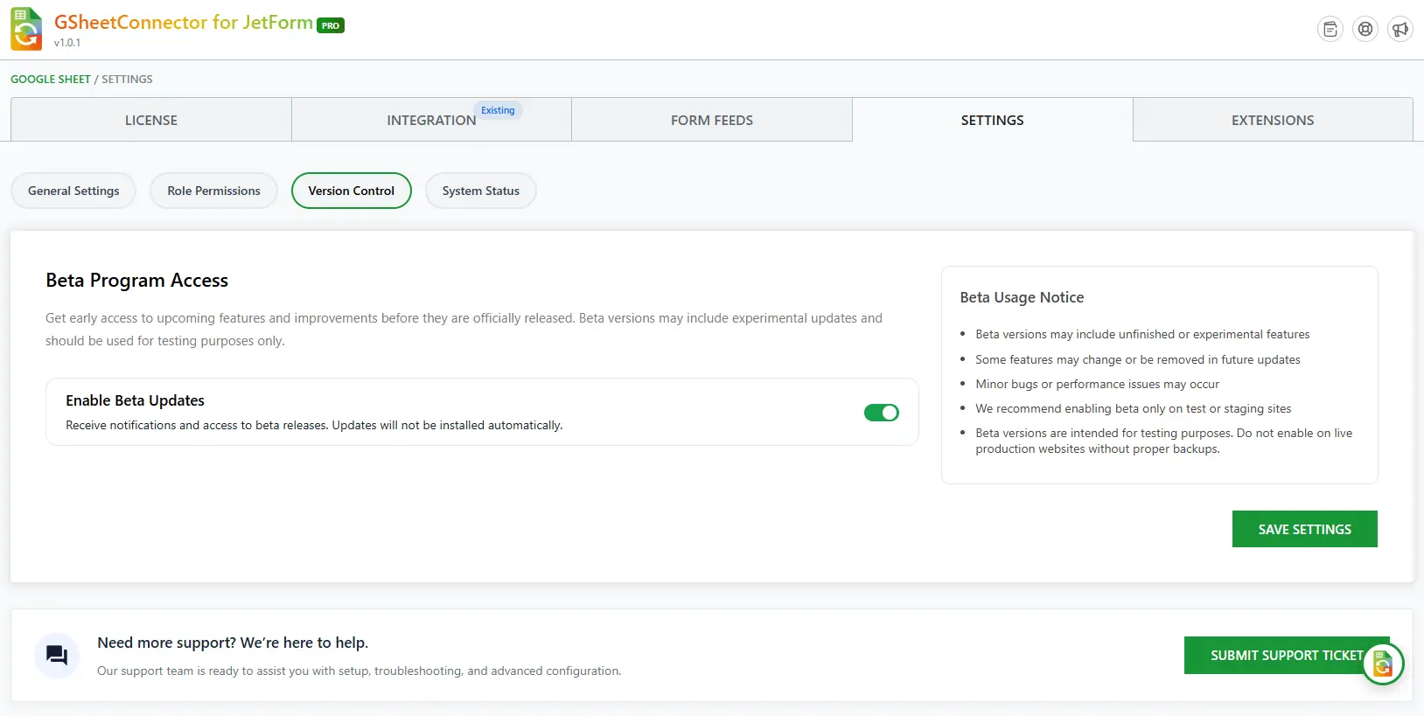This screenshot has width=1424, height=716.
Task: Switch to the License tab
Action: click(x=151, y=120)
